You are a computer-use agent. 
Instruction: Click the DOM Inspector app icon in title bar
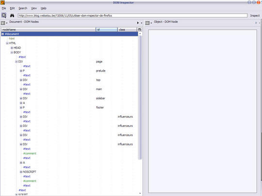[x=2, y=2]
